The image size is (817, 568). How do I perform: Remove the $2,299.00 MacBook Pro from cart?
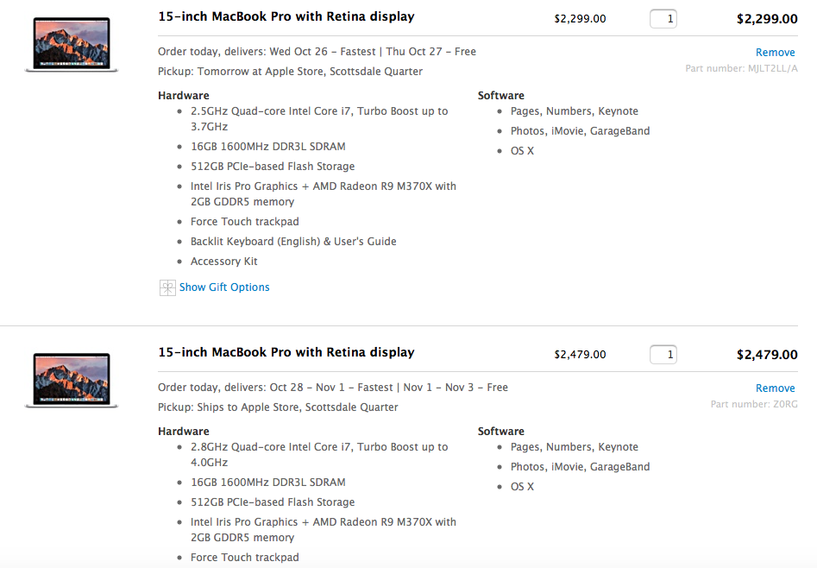click(775, 53)
